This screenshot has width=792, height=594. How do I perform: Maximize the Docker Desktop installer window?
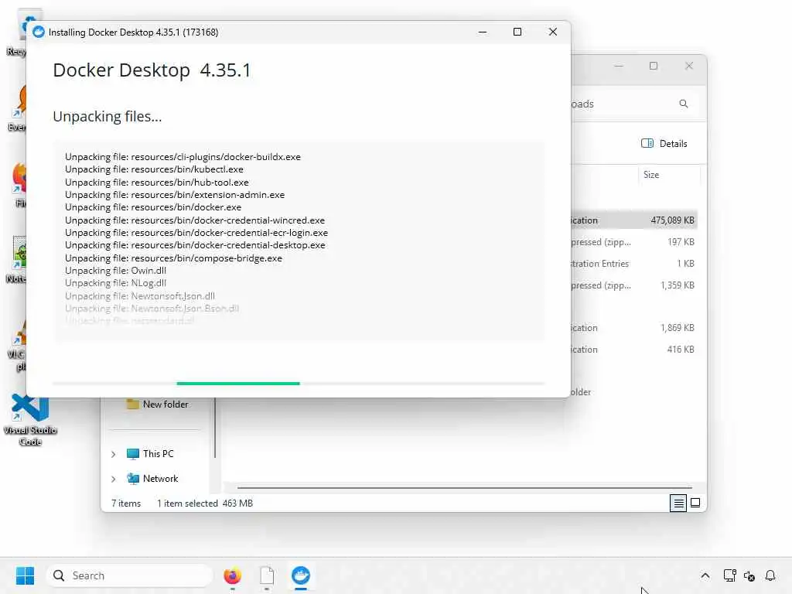click(517, 32)
